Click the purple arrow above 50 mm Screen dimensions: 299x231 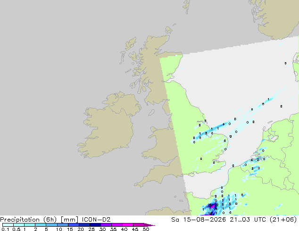pos(149,225)
